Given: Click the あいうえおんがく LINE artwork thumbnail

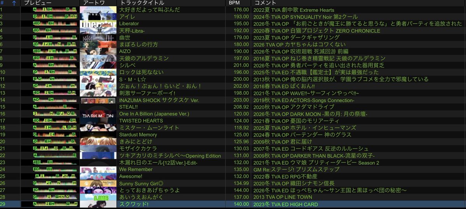Looking at the screenshot, I should pos(98,197).
